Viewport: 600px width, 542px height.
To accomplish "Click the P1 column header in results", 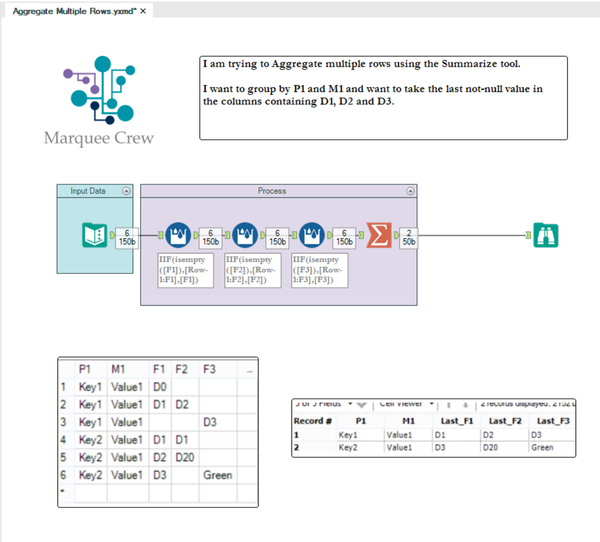I will point(360,421).
